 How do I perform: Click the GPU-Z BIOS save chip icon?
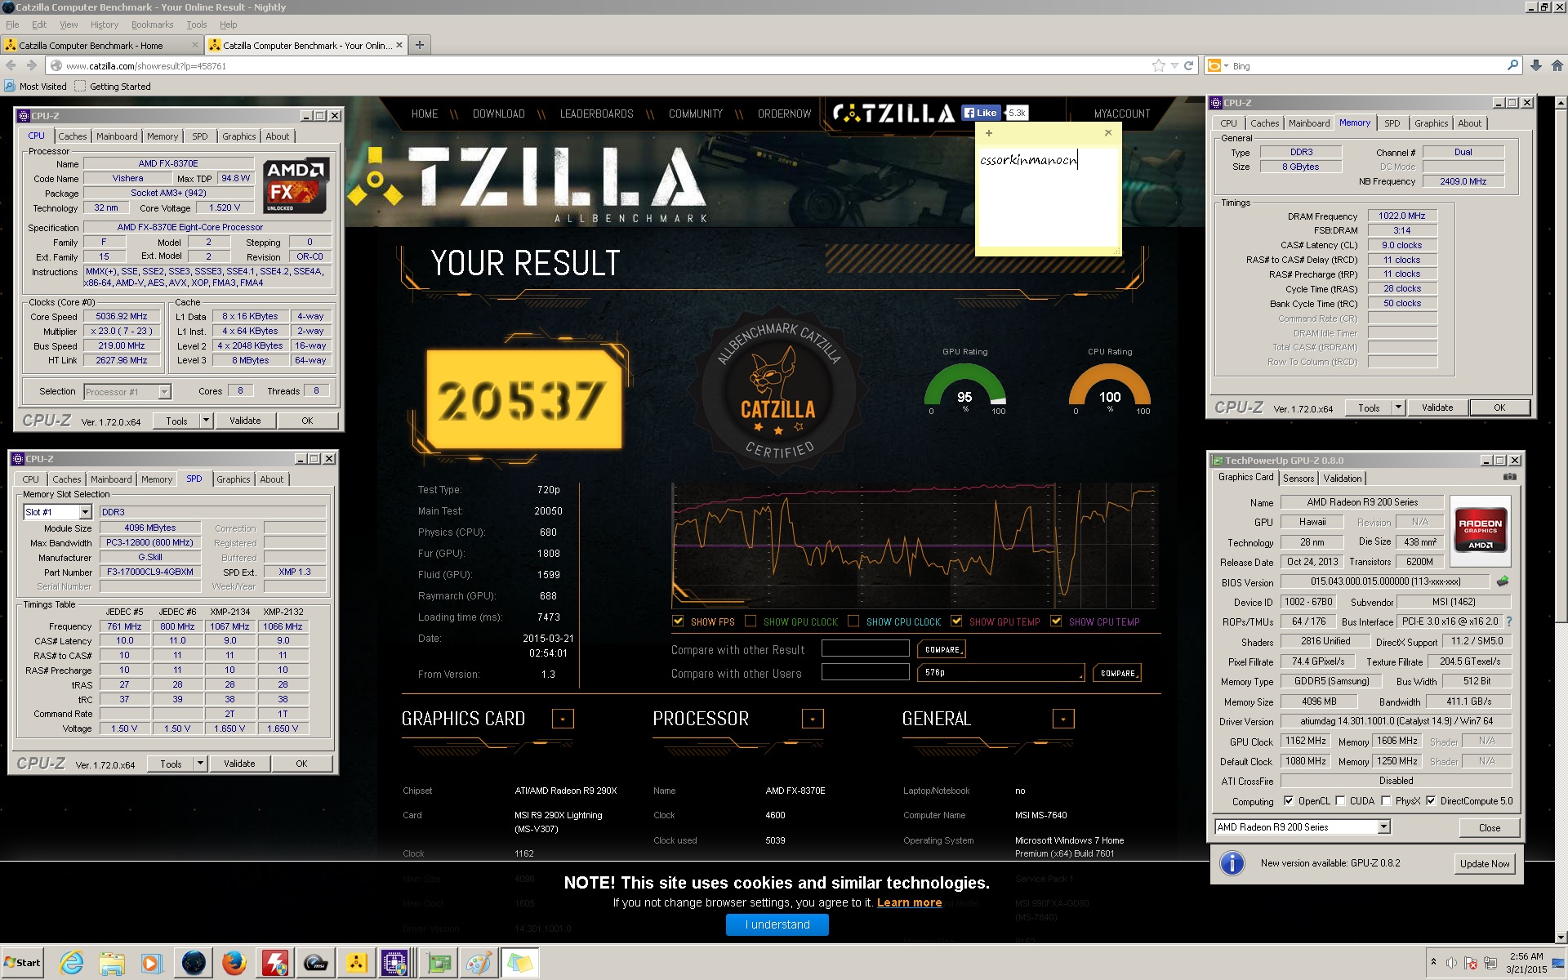coord(1502,581)
